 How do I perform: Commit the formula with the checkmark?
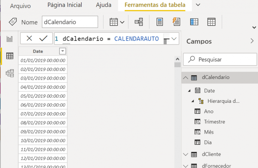[x=43, y=39]
